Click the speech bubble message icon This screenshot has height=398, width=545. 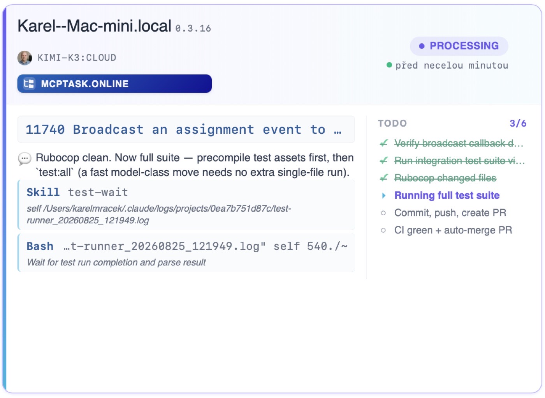point(25,159)
